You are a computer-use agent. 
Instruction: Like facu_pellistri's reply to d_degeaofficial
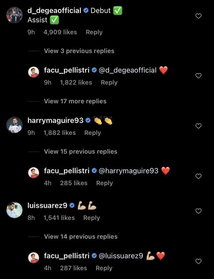[x=198, y=76]
